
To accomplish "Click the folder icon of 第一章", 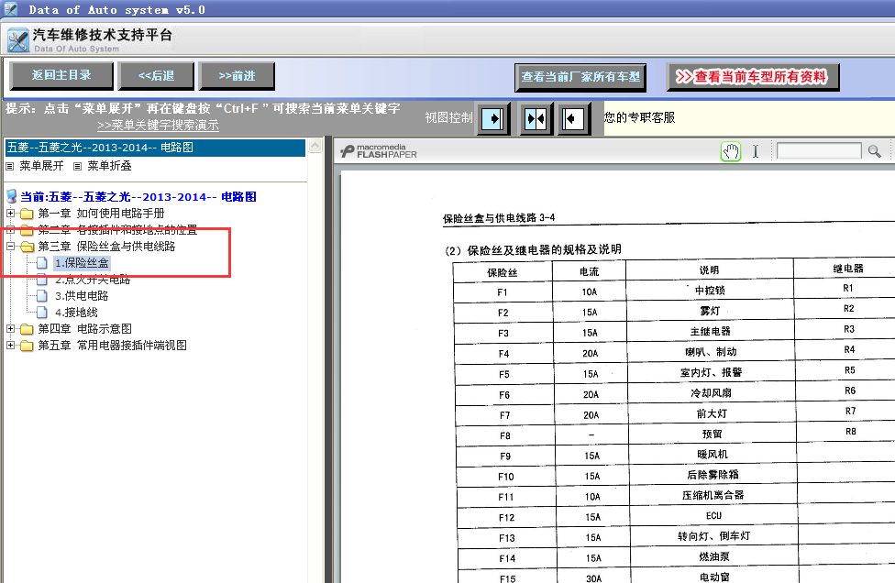I will tap(27, 214).
